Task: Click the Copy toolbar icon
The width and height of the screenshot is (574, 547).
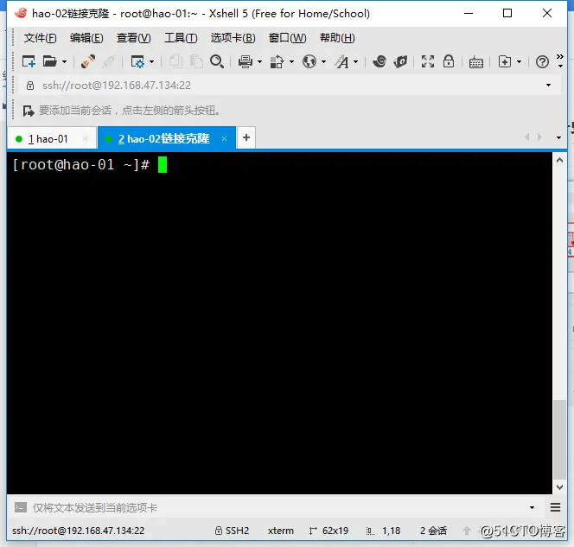Action: coord(175,61)
